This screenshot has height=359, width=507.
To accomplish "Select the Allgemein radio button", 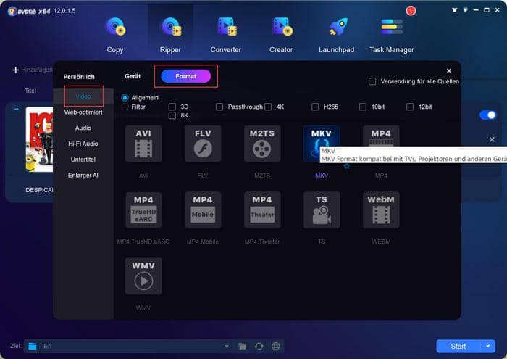I will pyautogui.click(x=125, y=97).
